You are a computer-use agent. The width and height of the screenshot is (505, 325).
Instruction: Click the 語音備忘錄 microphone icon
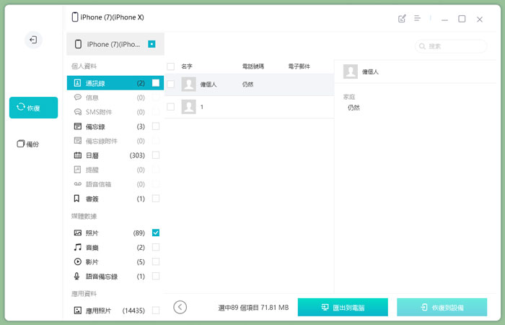coord(76,276)
